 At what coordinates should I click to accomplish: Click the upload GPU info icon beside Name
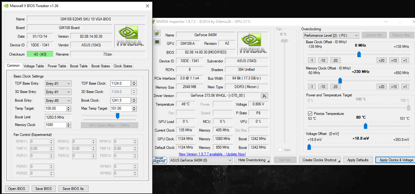[157, 33]
